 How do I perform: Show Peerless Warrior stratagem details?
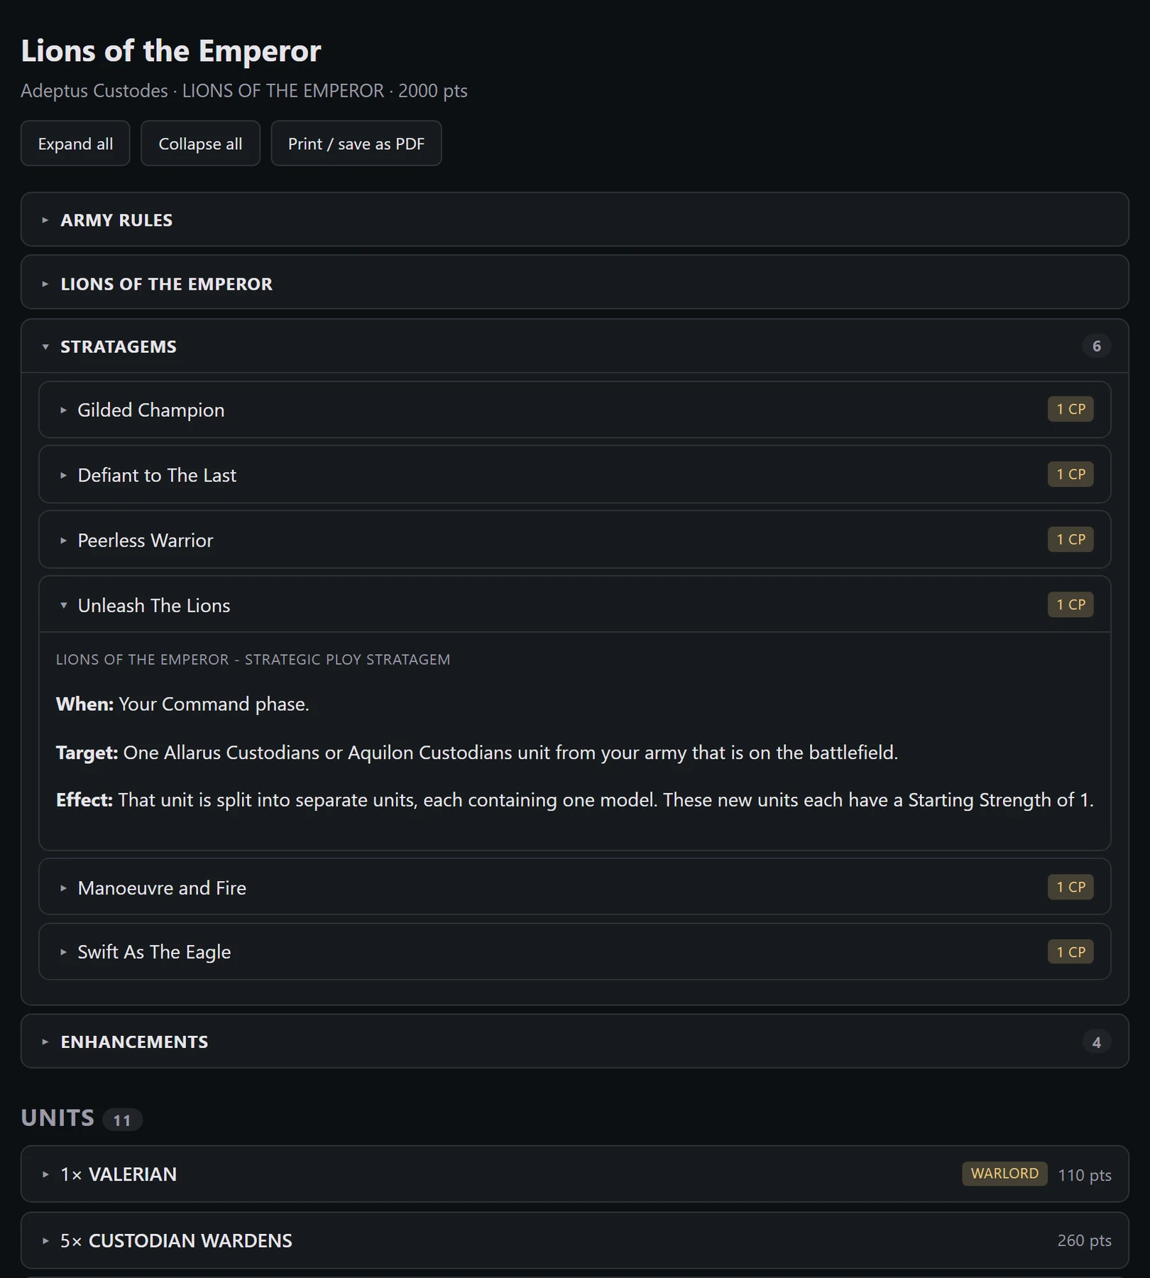pyautogui.click(x=574, y=540)
